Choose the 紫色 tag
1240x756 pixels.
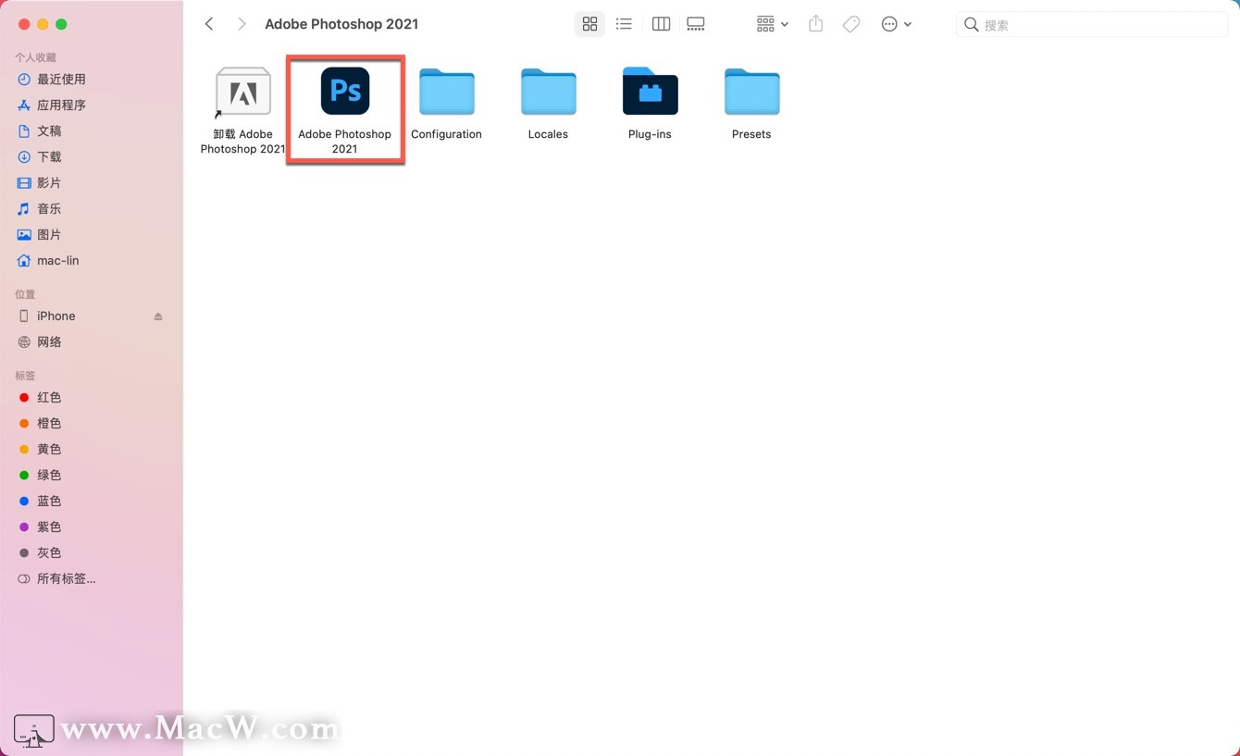pos(49,527)
